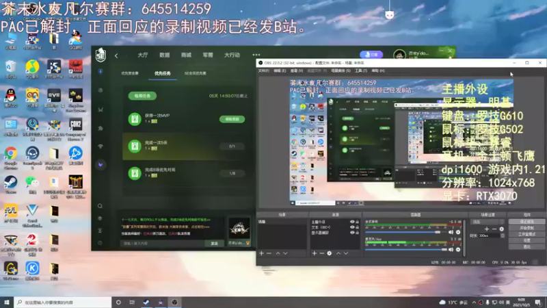Switch to 军需 tab in 5E

point(208,55)
